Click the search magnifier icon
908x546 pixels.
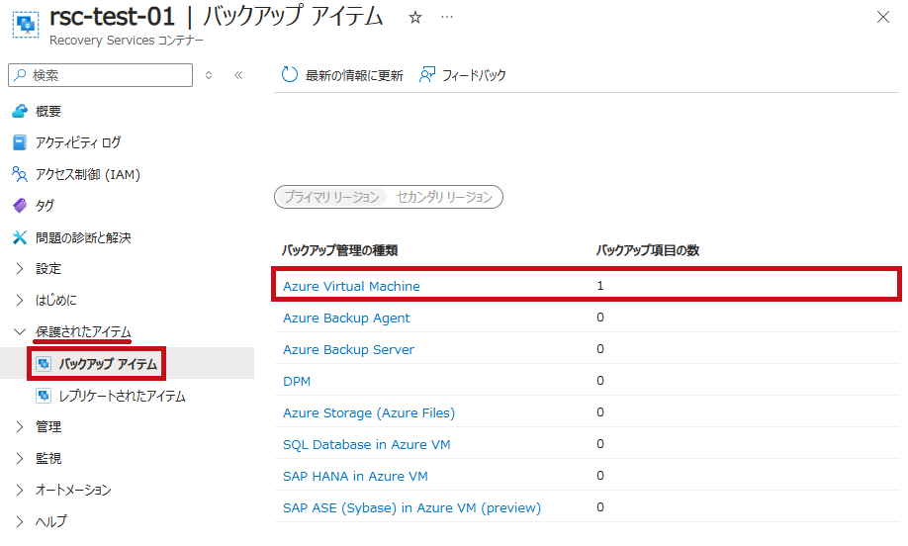click(x=20, y=75)
